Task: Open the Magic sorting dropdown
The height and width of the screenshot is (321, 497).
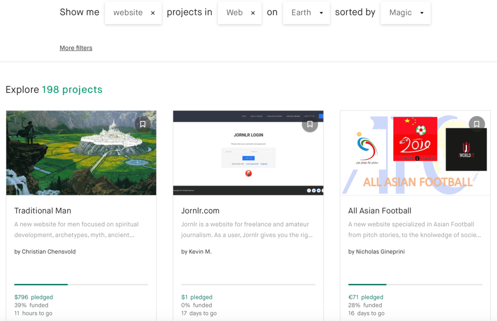Action: (x=406, y=12)
